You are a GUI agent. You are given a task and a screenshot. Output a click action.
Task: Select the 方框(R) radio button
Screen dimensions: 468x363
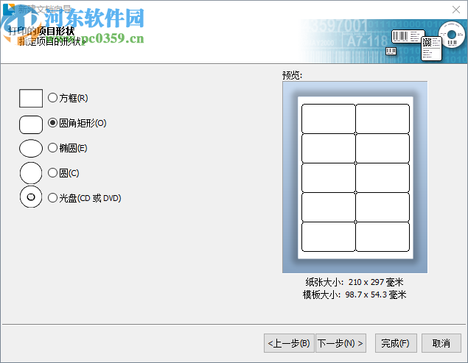pyautogui.click(x=68, y=98)
